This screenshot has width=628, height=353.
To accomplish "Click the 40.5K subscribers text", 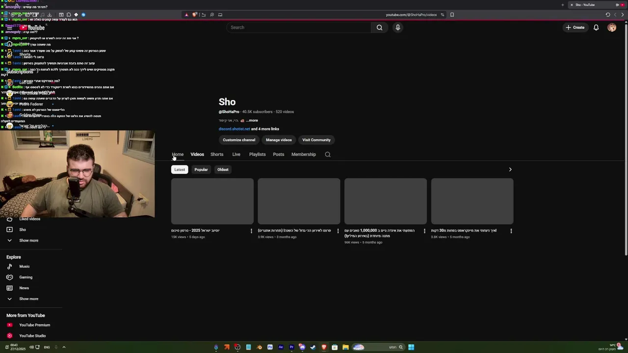I will tap(257, 112).
